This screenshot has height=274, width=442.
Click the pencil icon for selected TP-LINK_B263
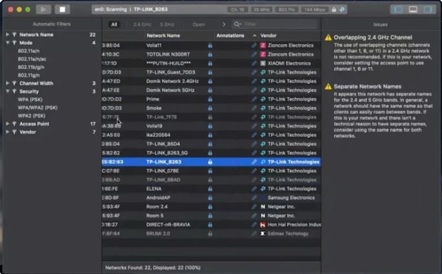pos(254,162)
